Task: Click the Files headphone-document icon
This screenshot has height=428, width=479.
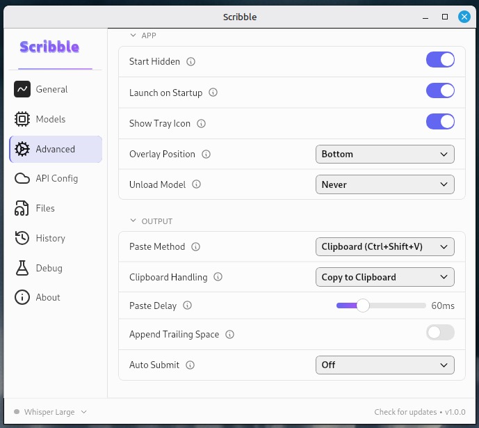Action: point(22,208)
